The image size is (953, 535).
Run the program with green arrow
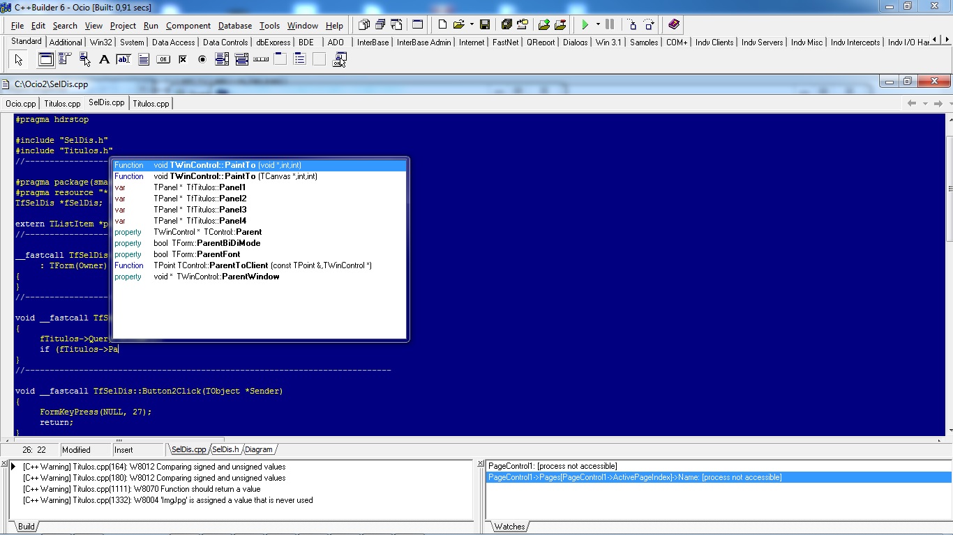[585, 25]
